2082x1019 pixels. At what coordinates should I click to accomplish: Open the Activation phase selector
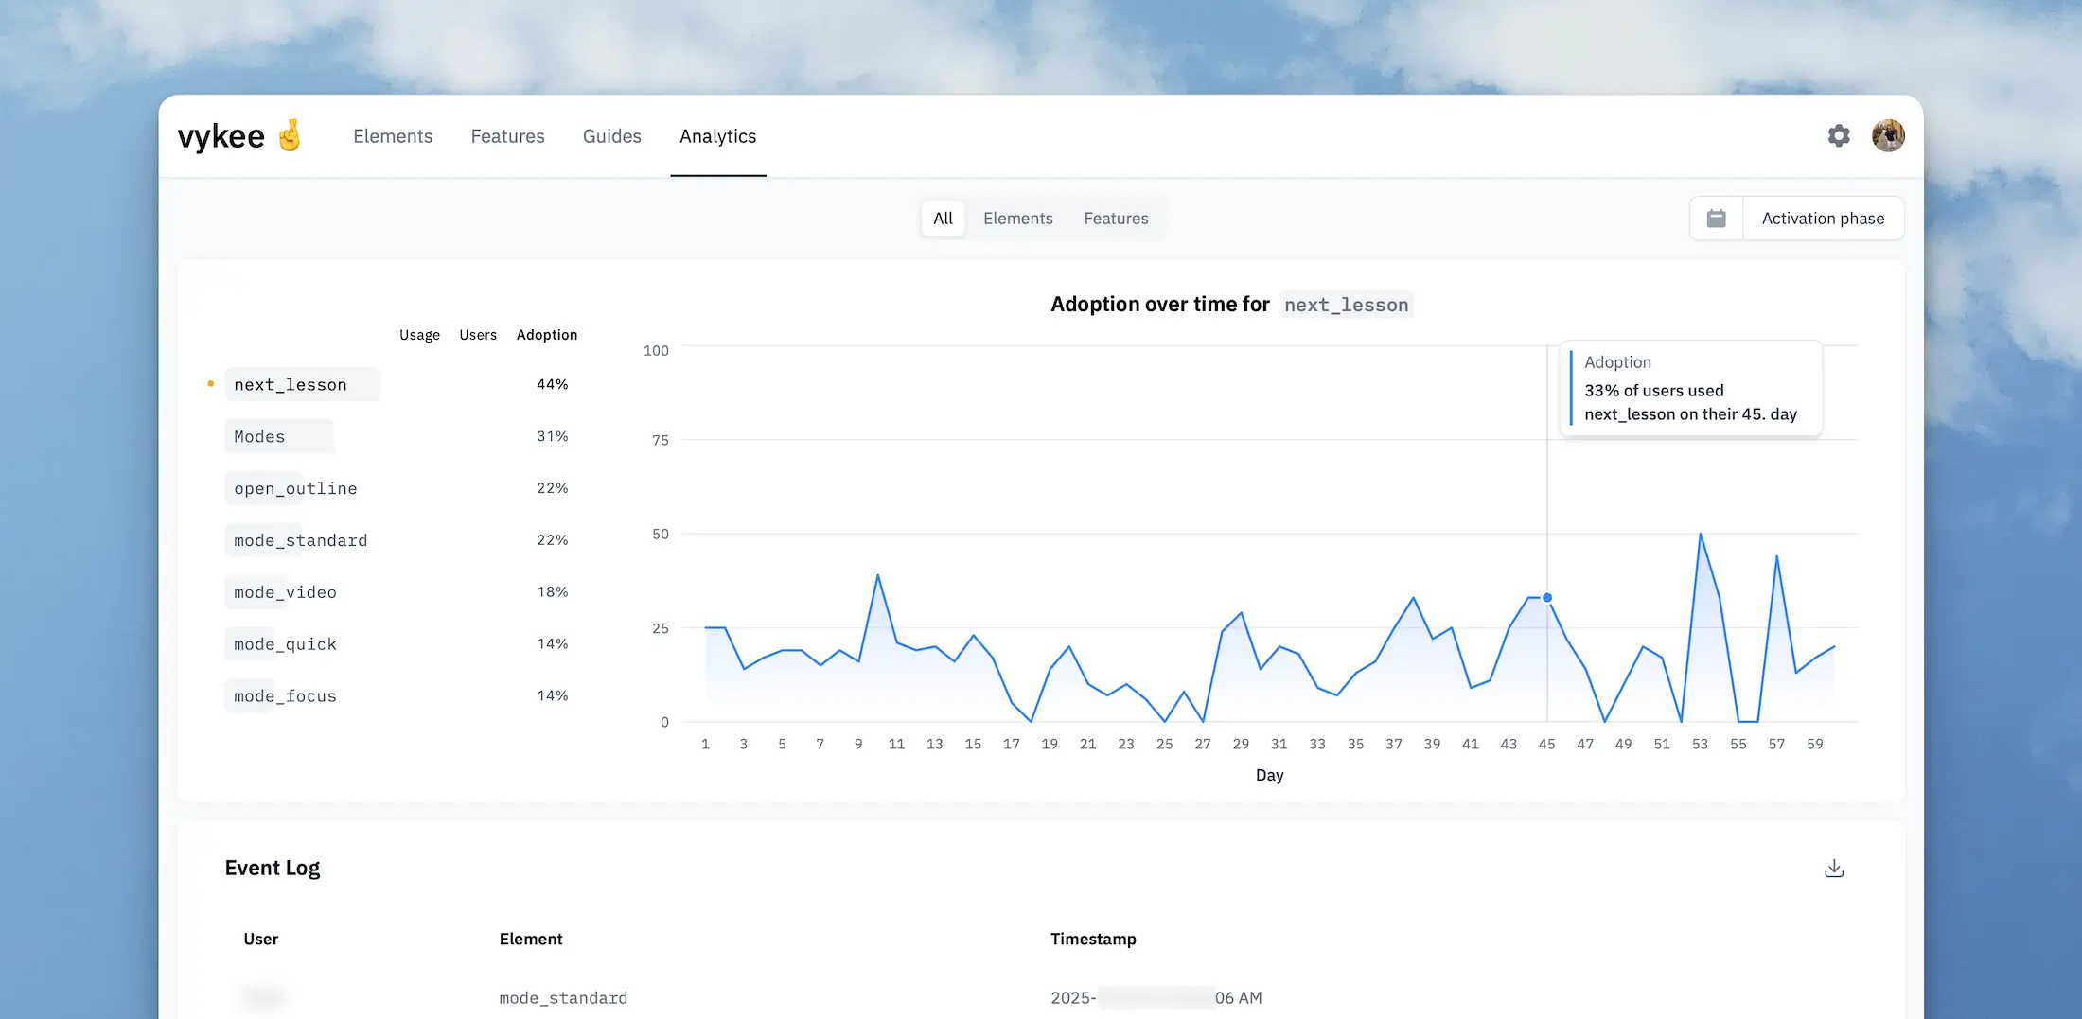[1823, 218]
